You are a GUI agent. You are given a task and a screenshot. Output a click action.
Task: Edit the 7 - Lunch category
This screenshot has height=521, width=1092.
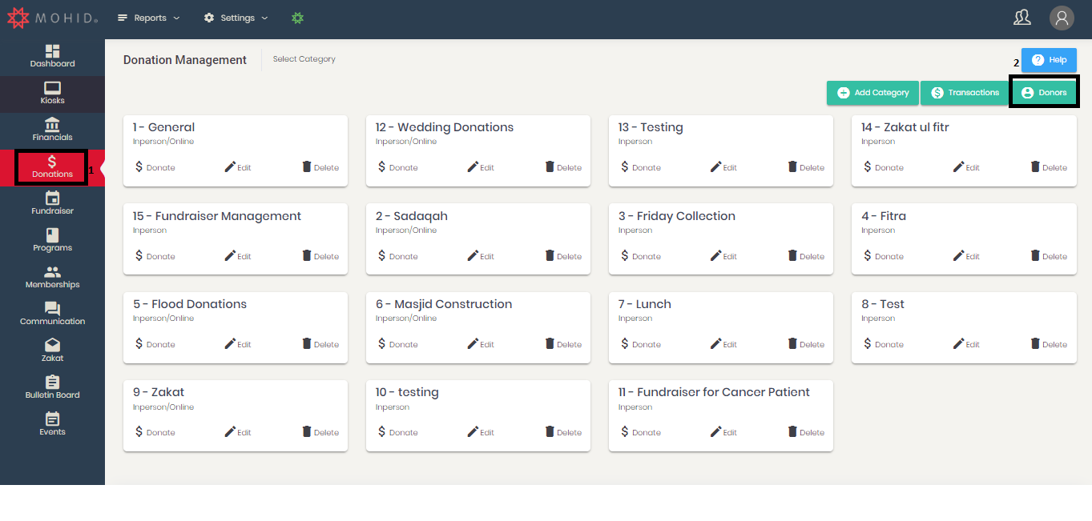pos(723,344)
